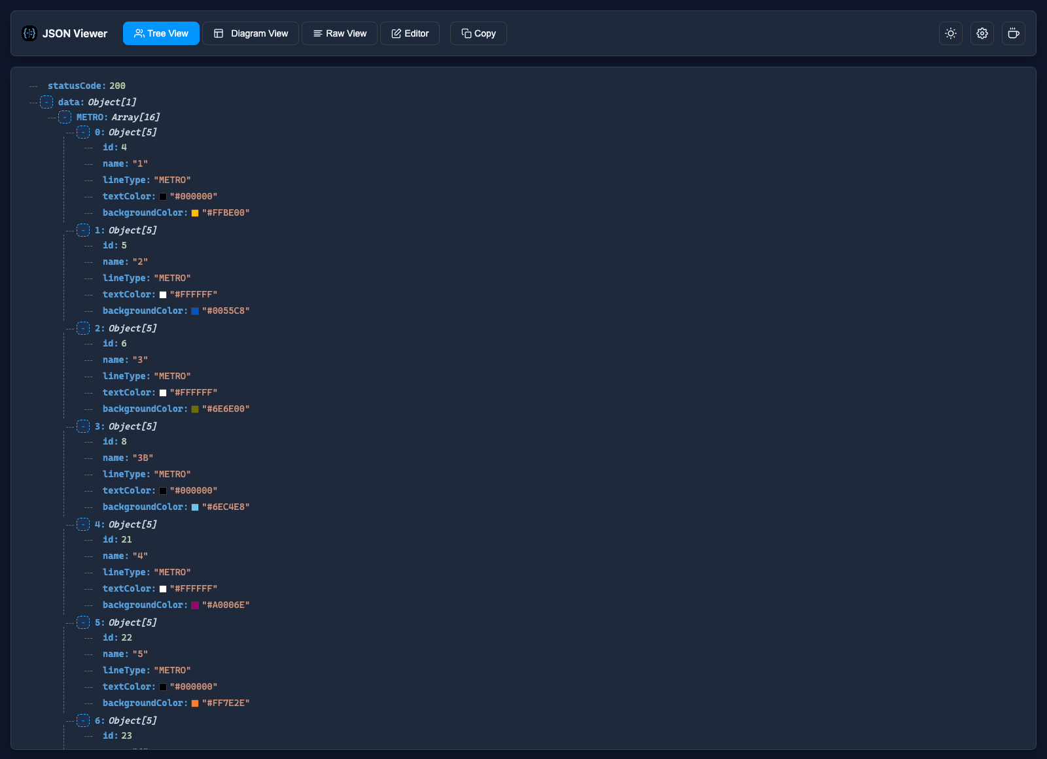Image resolution: width=1047 pixels, height=759 pixels.
Task: Select the id: 21 row
Action: [x=117, y=539]
